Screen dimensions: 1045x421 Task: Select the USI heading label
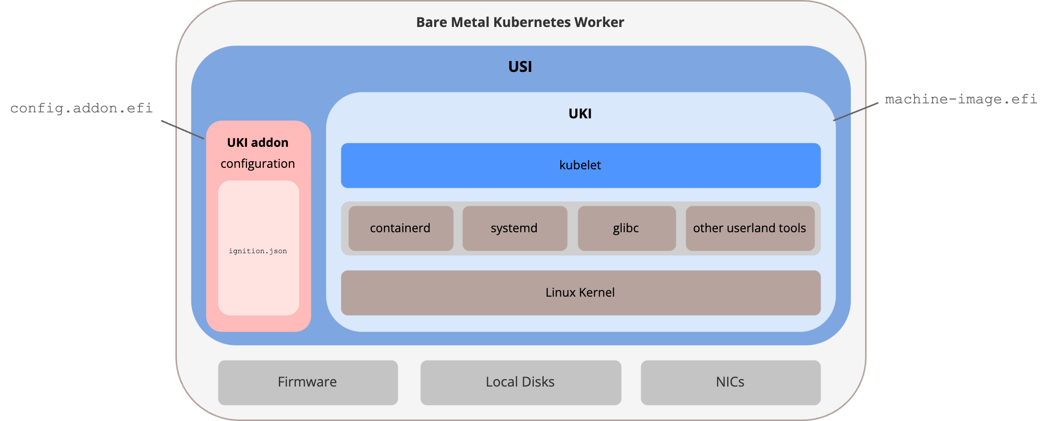[x=520, y=66]
